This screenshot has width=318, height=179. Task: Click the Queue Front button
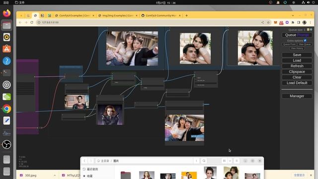click(289, 44)
